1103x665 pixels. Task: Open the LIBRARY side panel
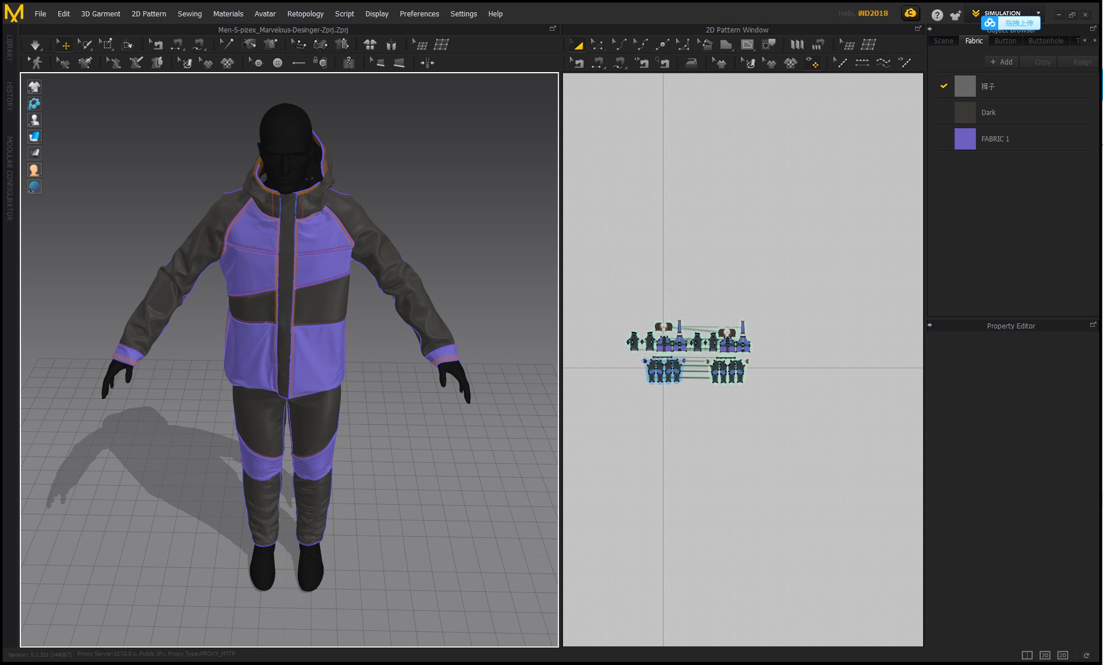(x=9, y=48)
